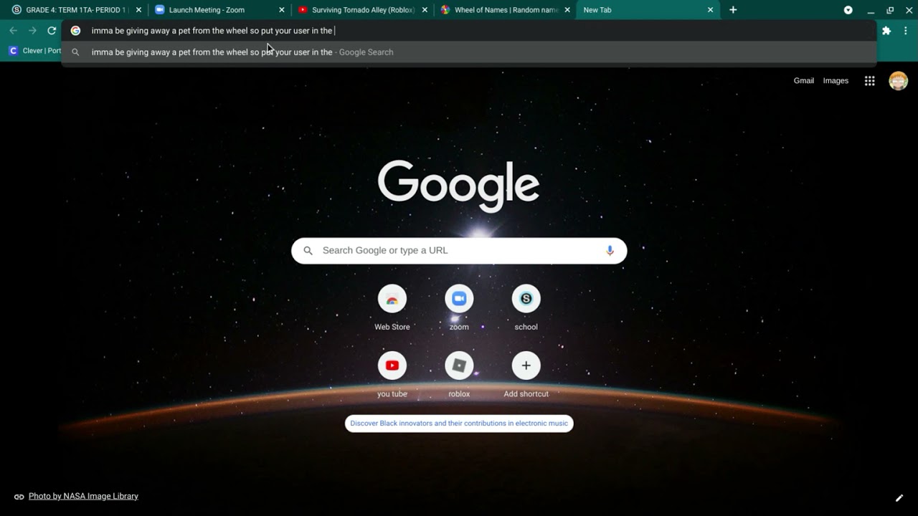Screen dimensions: 918x516
Task: Open the Clever bookmark
Action: [34, 51]
